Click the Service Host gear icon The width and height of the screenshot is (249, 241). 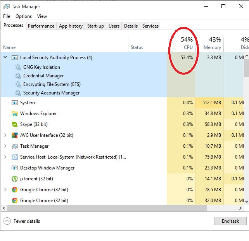(x=15, y=157)
